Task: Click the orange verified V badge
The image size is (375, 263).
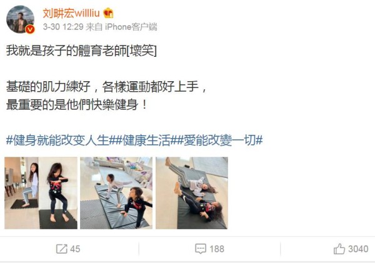Action: (30, 29)
